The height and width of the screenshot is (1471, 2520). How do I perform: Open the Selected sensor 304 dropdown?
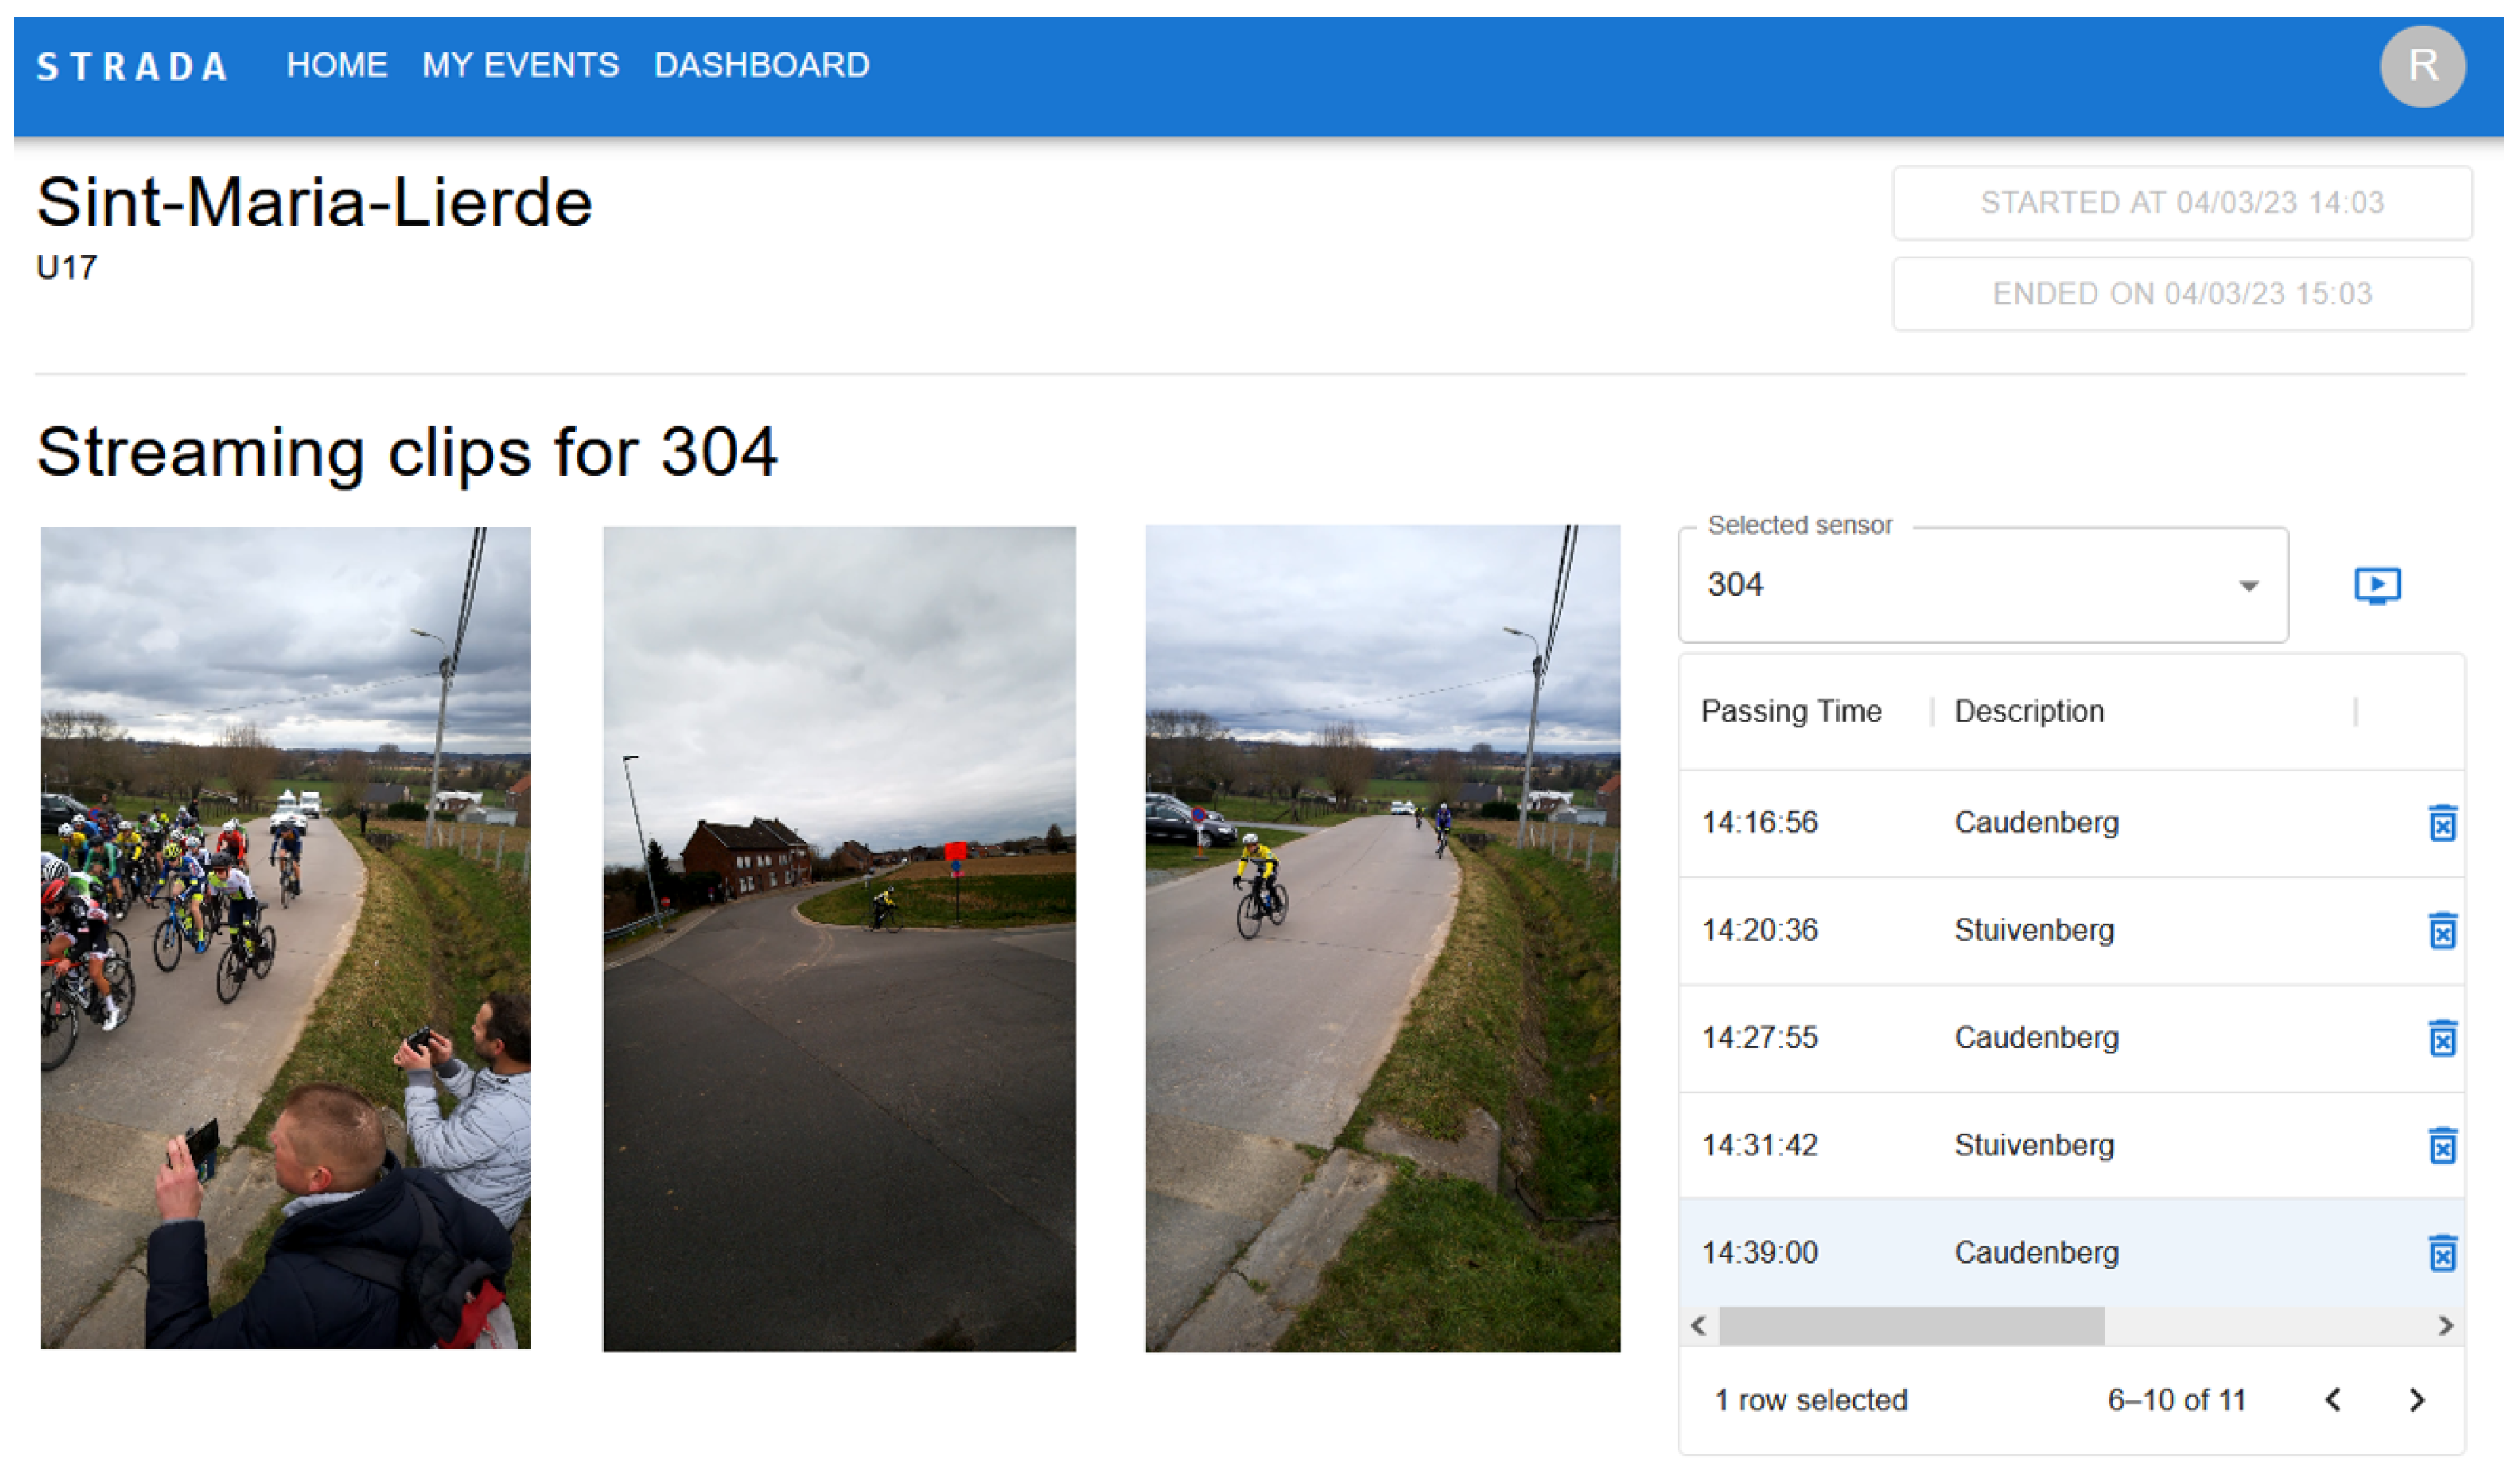(1950, 586)
